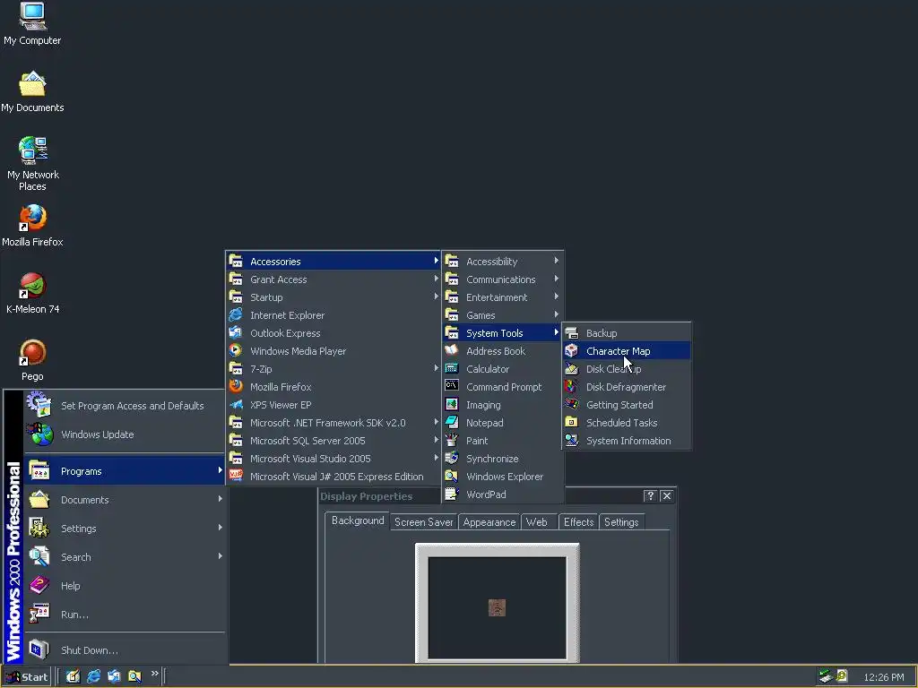Click the Mozilla Firefox icon in Programs menu
The width and height of the screenshot is (918, 688).
pos(236,386)
